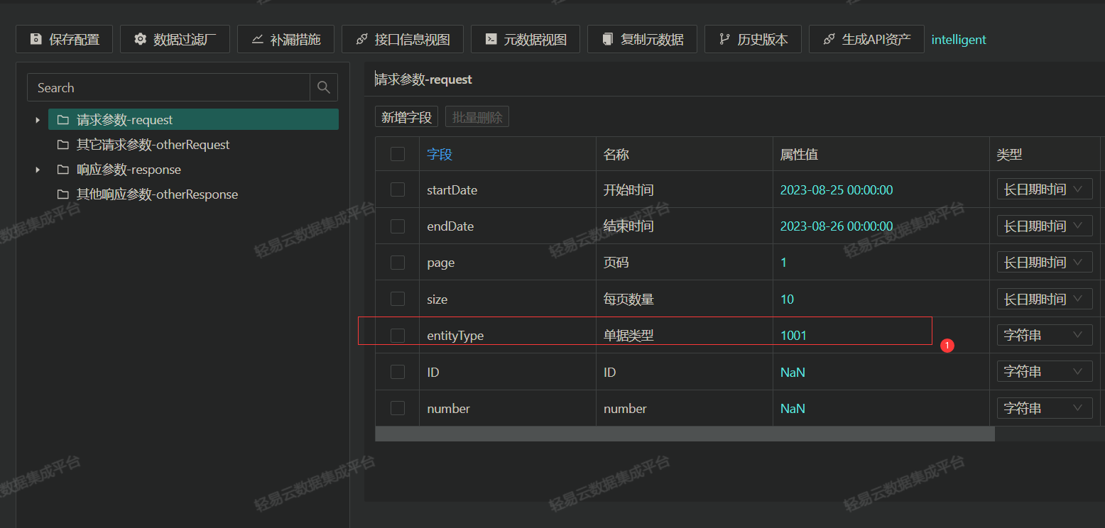Click folder icon of 其它请求参数-otherRequest
Image resolution: width=1105 pixels, height=528 pixels.
tap(62, 145)
